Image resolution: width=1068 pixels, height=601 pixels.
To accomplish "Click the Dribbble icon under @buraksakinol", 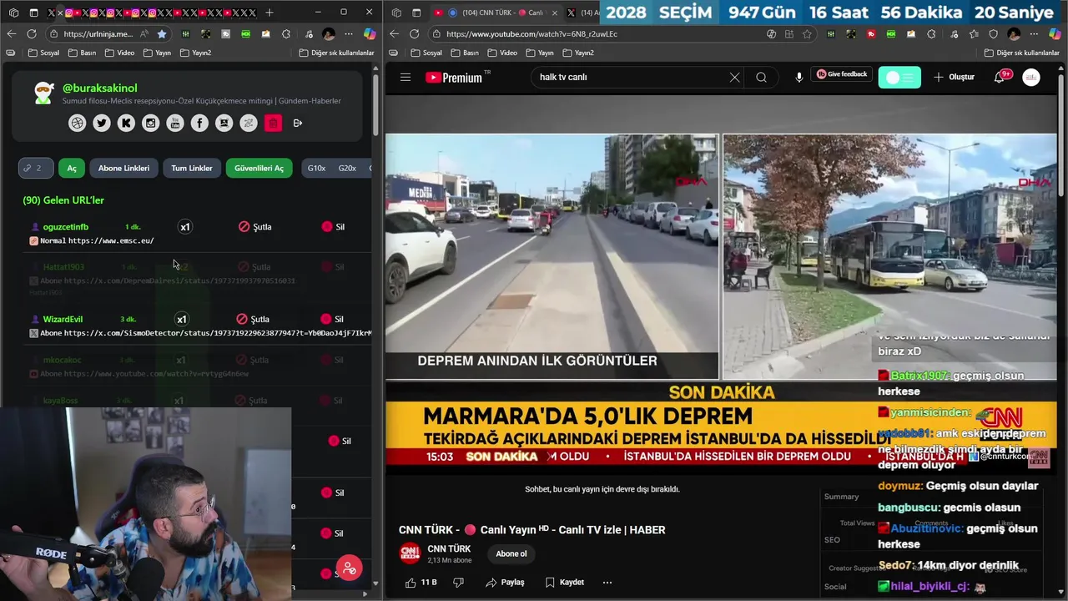I will pos(77,123).
